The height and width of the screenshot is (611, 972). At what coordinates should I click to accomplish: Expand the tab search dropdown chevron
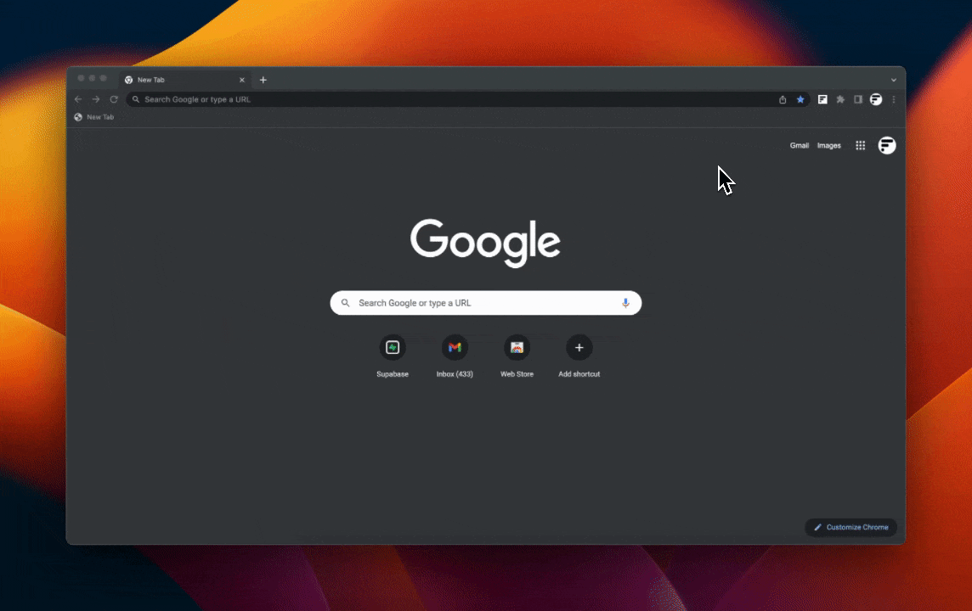tap(894, 80)
